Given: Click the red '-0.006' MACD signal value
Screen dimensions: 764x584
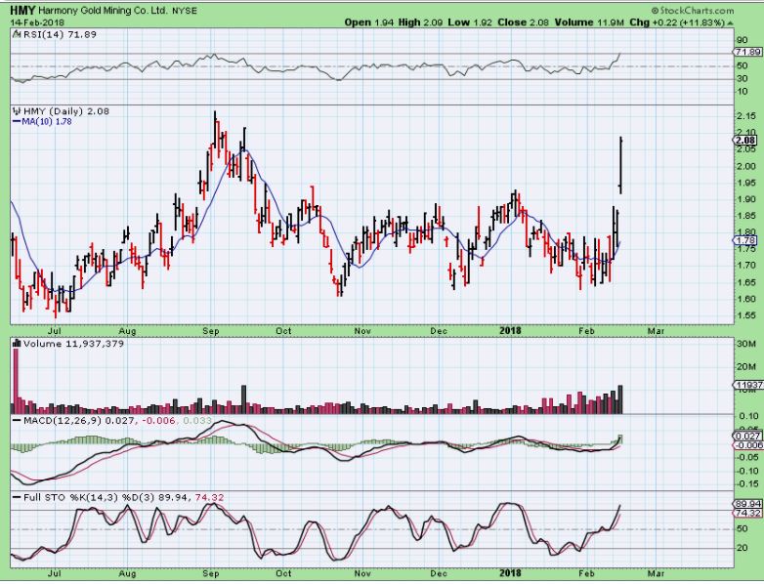Looking at the screenshot, I should [x=158, y=420].
